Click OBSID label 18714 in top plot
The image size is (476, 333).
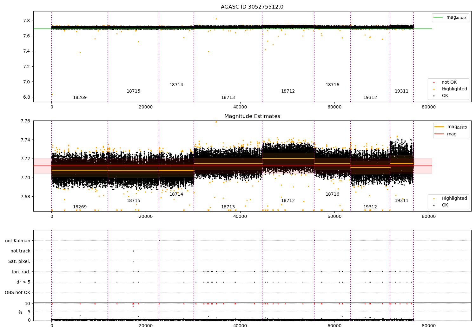[176, 85]
